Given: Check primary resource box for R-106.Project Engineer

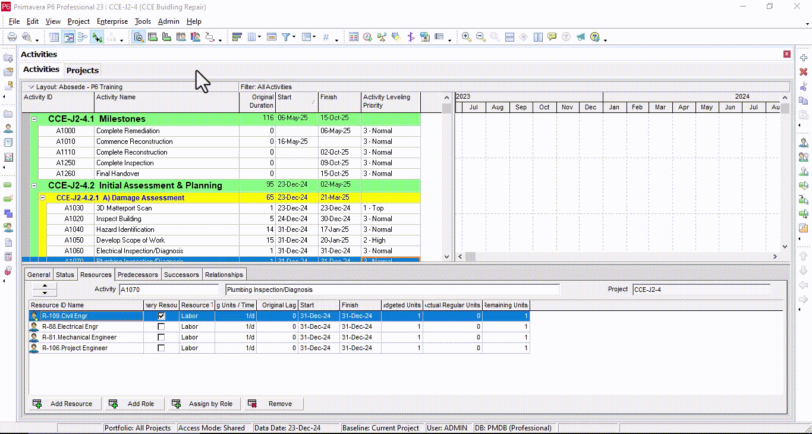Looking at the screenshot, I should tap(161, 348).
